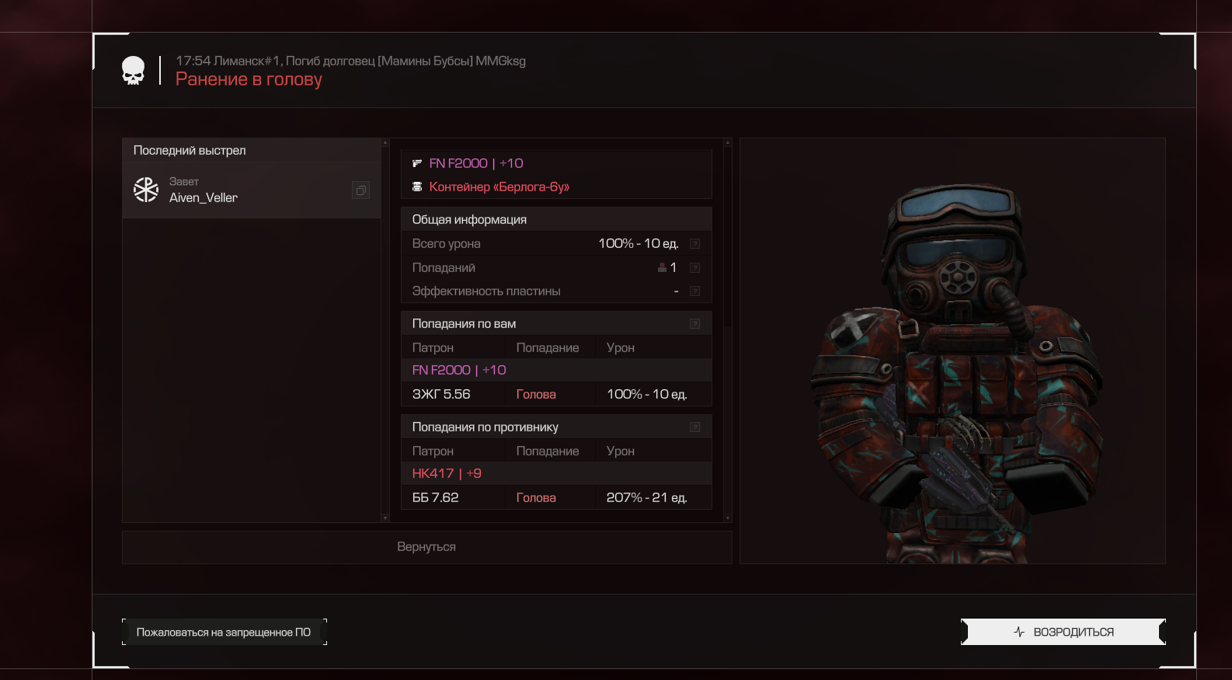The image size is (1232, 680).
Task: Click the 207% - 21 ед. damage value
Action: coord(646,497)
